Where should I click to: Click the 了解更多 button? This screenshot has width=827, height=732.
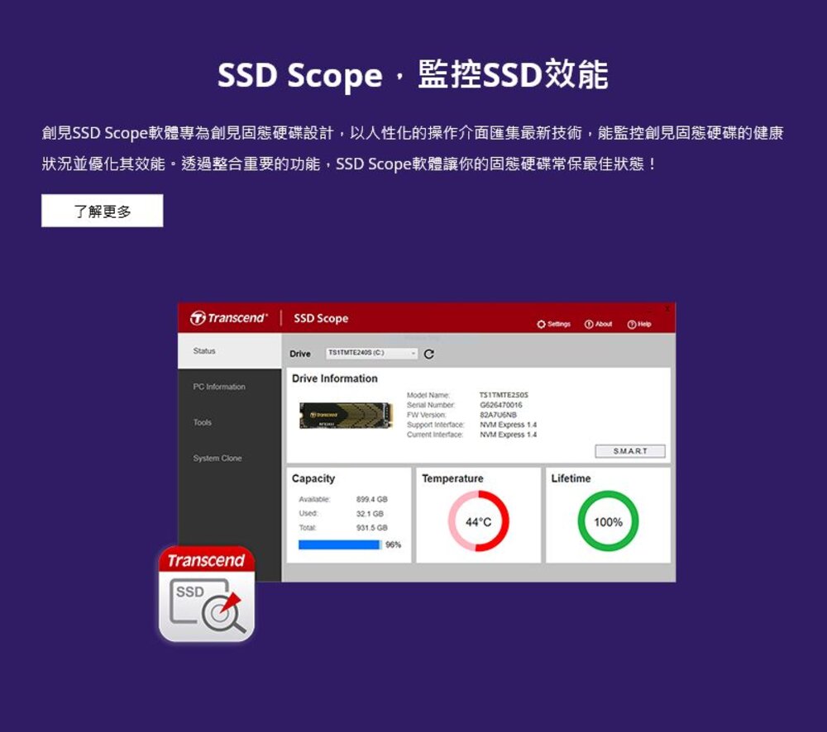pyautogui.click(x=103, y=211)
